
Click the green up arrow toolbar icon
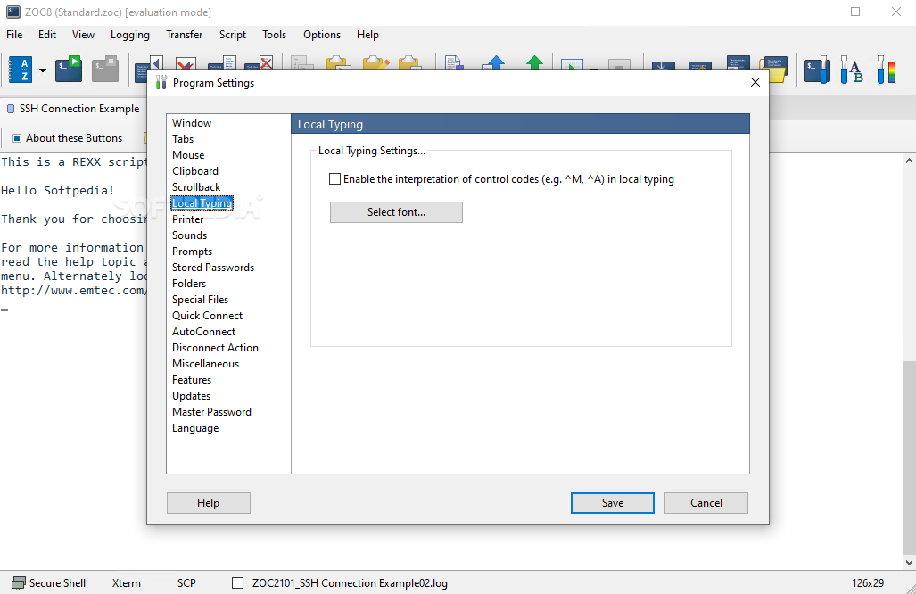[534, 62]
